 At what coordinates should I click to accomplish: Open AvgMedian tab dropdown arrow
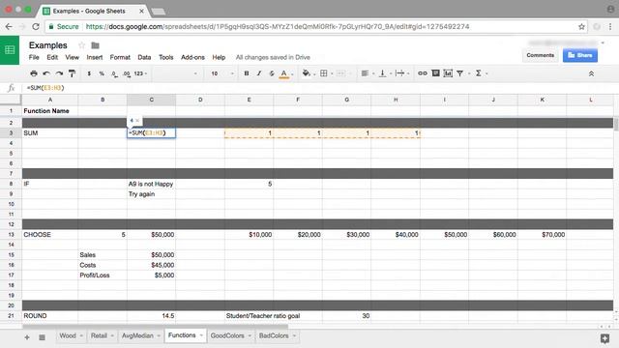coord(159,335)
